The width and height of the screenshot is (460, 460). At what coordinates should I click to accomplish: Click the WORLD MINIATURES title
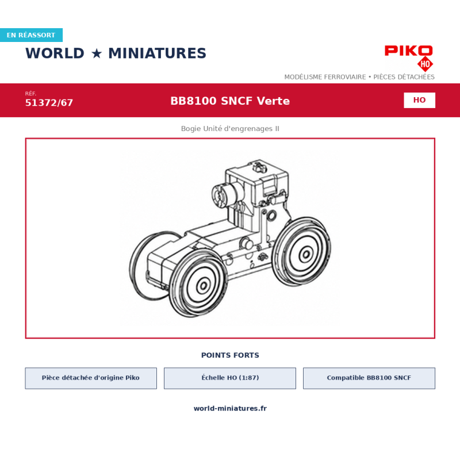(116, 53)
